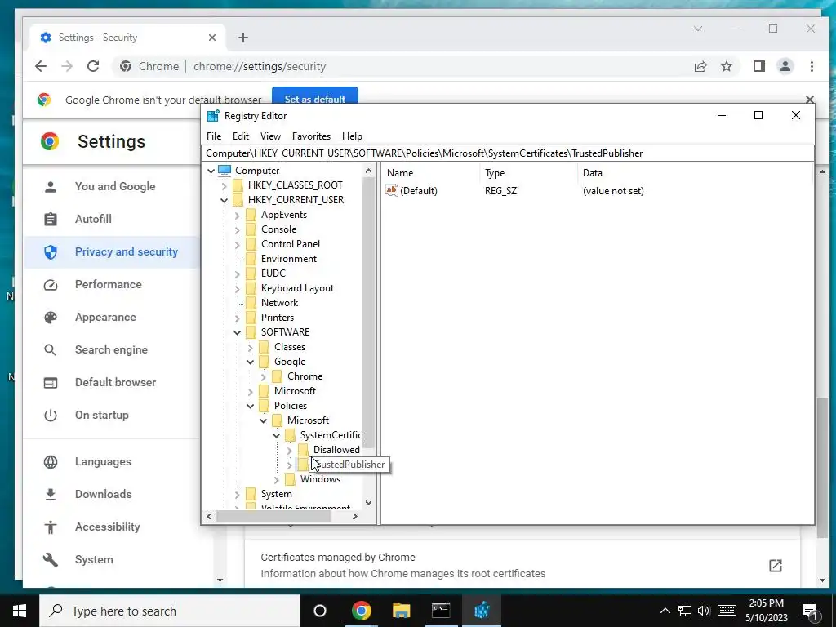
Task: Select Privacy and security in Chrome settings
Action: (111, 251)
